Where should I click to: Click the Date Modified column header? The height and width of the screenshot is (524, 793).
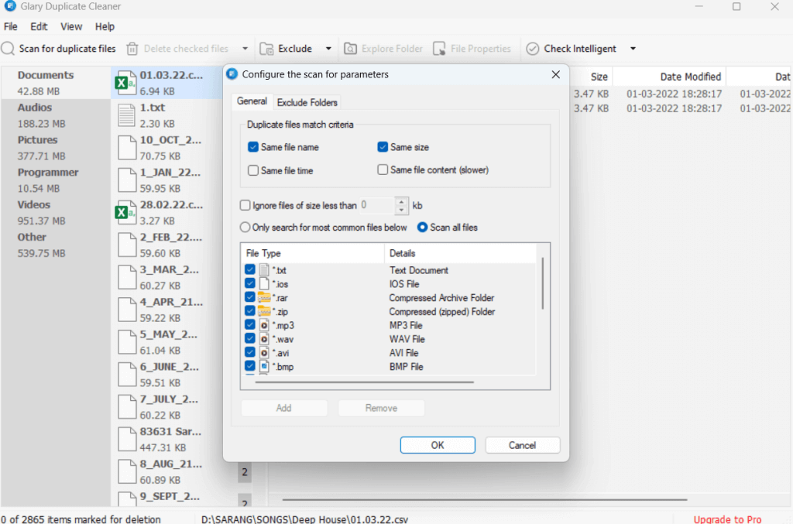coord(669,77)
